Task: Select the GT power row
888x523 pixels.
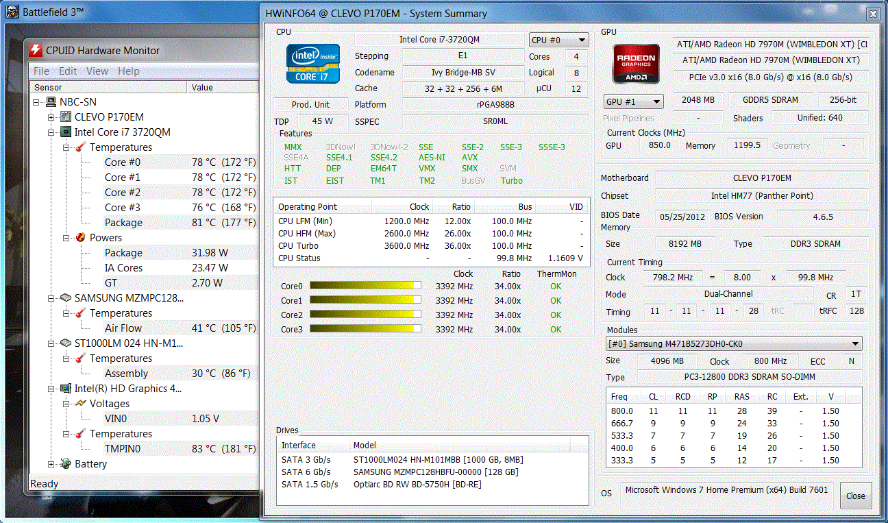Action: coord(180,282)
